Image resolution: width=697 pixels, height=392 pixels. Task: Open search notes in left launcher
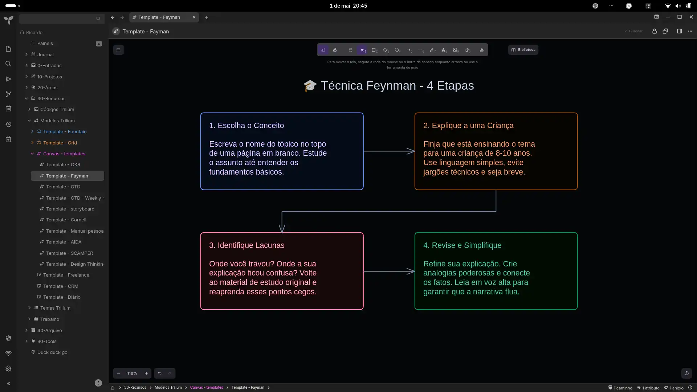8,64
